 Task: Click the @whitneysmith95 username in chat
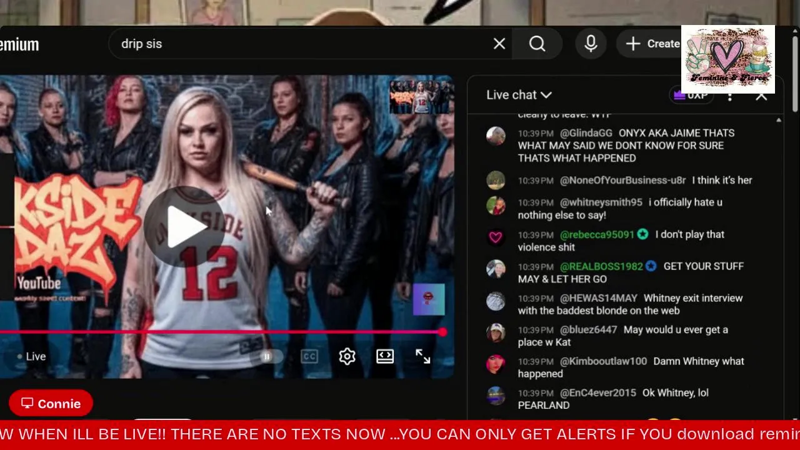pos(601,202)
